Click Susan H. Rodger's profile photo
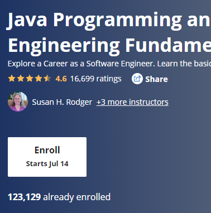 (18, 101)
